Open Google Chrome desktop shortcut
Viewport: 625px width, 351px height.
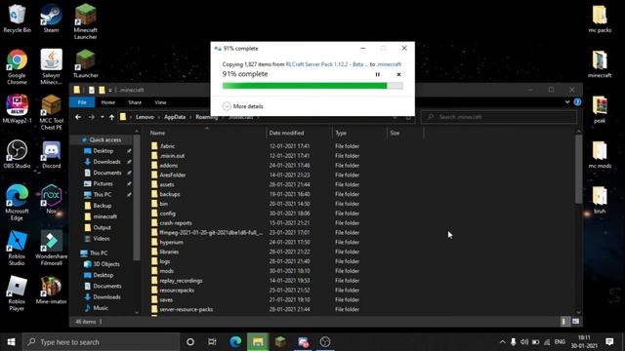click(17, 67)
